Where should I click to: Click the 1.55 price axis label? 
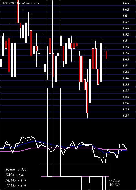(126, 28)
